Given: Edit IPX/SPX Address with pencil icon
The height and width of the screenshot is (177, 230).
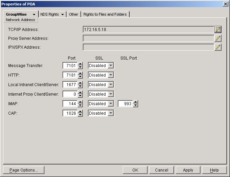Looking at the screenshot, I should pos(218,47).
